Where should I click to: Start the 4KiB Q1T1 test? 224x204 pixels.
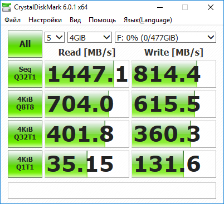click(25, 164)
